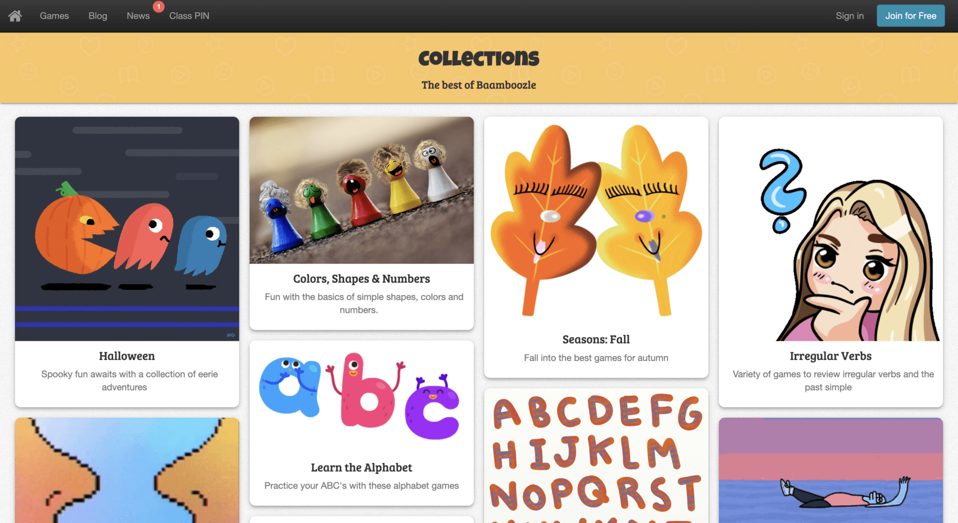The height and width of the screenshot is (523, 958).
Task: Select the Halloween collection title
Action: 127,356
